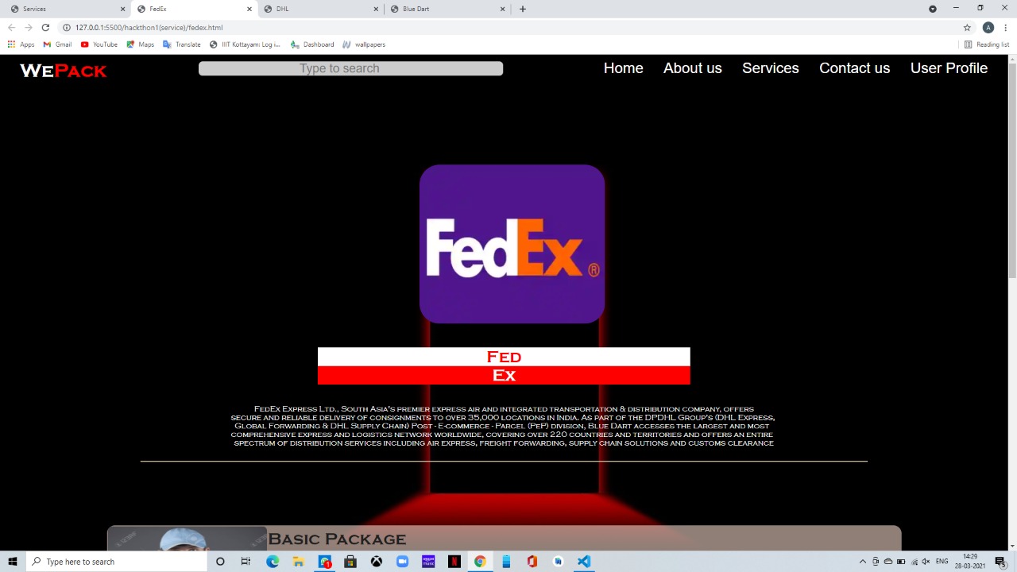Image resolution: width=1017 pixels, height=572 pixels.
Task: Open User Profile
Action: click(x=949, y=68)
